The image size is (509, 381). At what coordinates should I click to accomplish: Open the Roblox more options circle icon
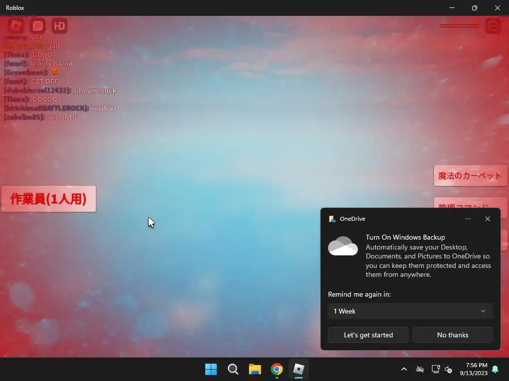[x=493, y=26]
